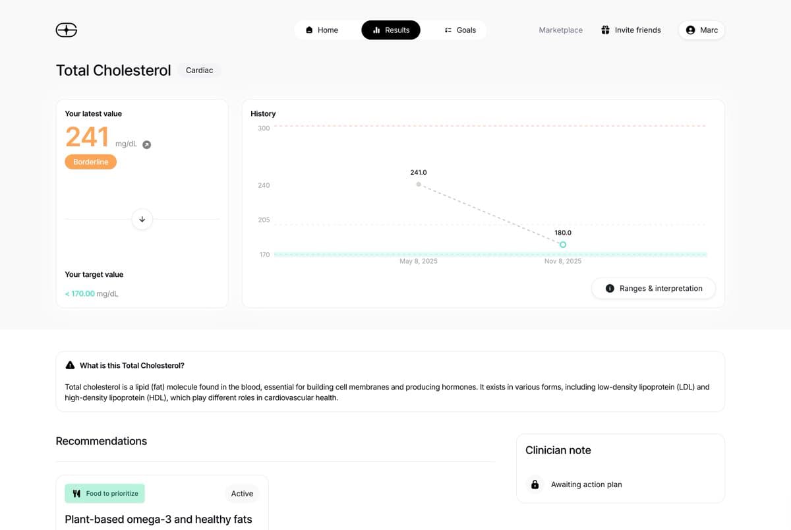Click the list icon in the Goals tab

(448, 30)
